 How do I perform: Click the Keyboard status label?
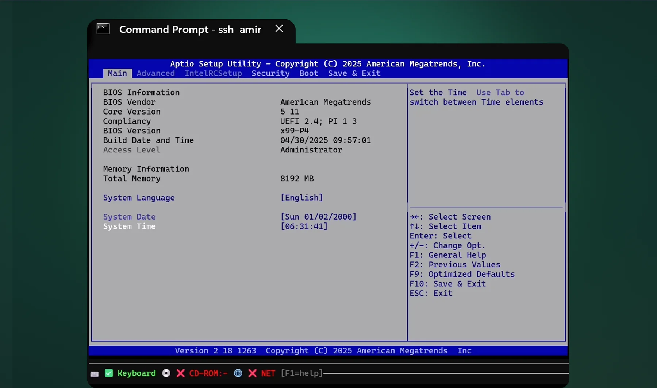[x=137, y=373]
